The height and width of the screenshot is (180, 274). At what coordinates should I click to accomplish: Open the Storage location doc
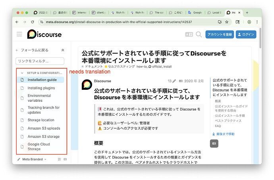41,120
